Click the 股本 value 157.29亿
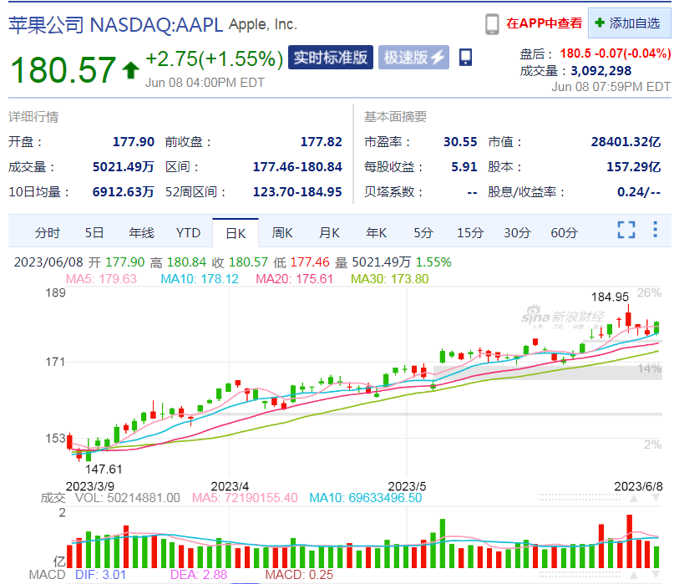This screenshot has width=674, height=584. (x=634, y=167)
